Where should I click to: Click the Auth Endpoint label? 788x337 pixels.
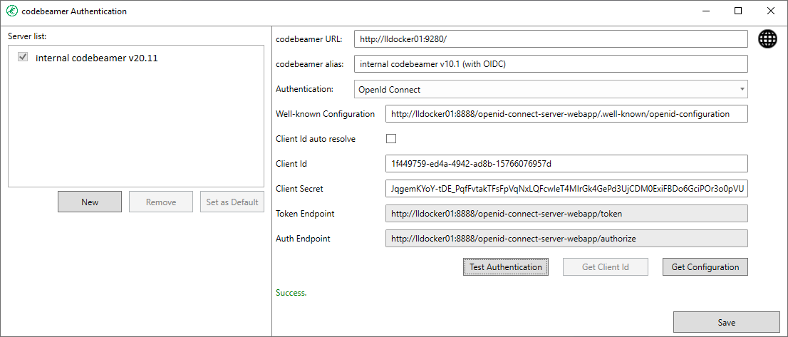click(303, 239)
